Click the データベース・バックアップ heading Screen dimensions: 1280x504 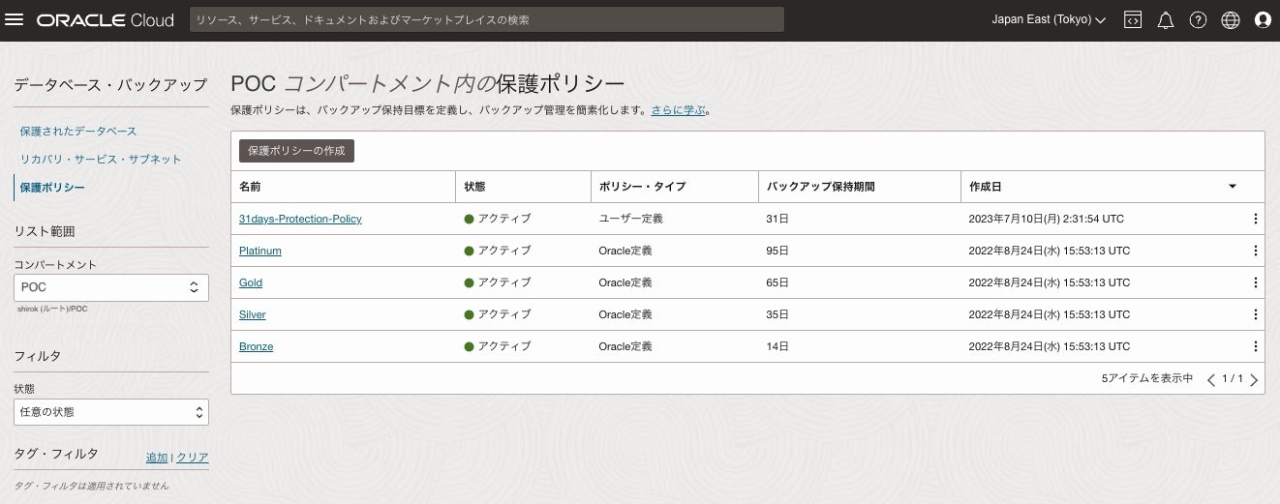[x=110, y=85]
